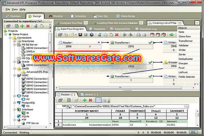Click the blue save-all disk icon
Image resolution: width=204 pixels, height=136 pixels.
(92, 35)
